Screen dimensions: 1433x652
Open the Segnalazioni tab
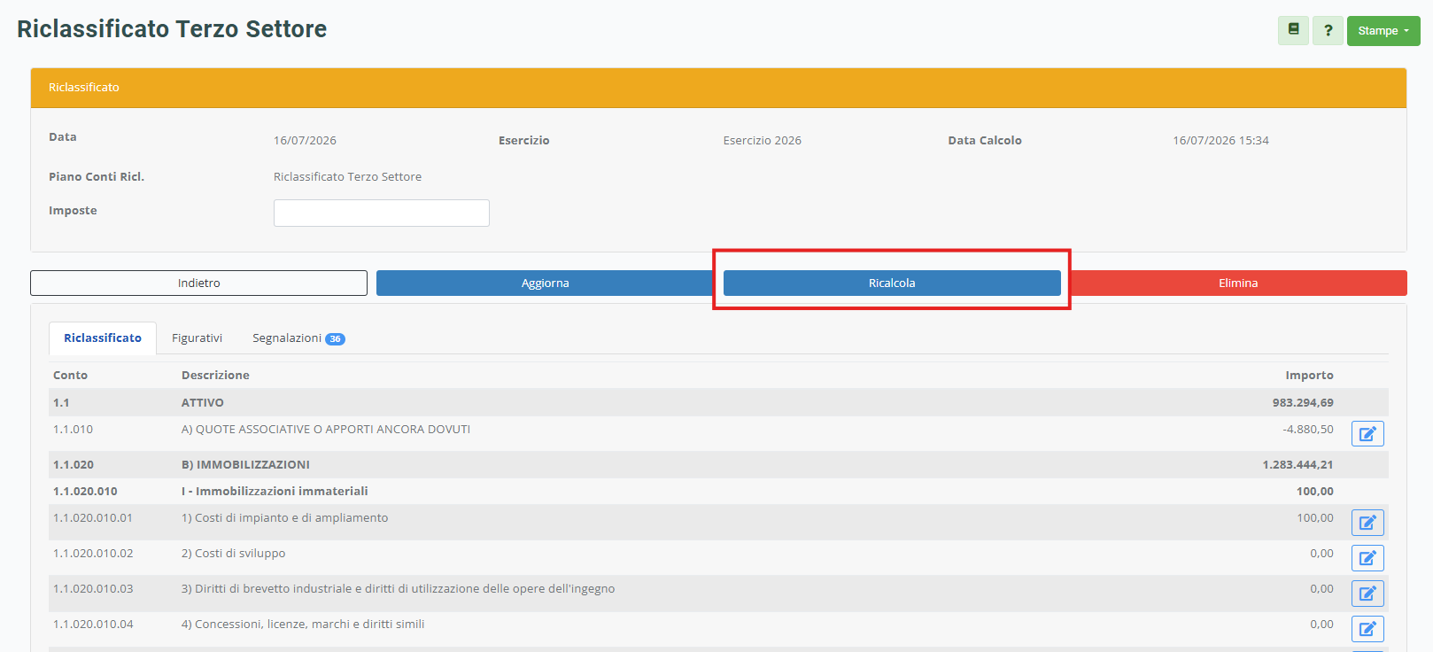(298, 338)
